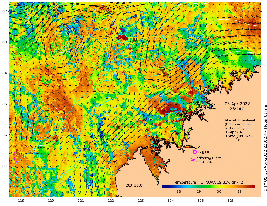Image resolution: width=267 pixels, height=206 pixels.
Task: Click the latitude -17 axis label
Action: click(5, 166)
